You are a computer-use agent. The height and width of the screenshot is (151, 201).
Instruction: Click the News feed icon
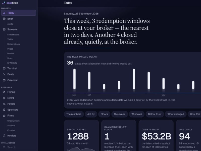(4, 98)
